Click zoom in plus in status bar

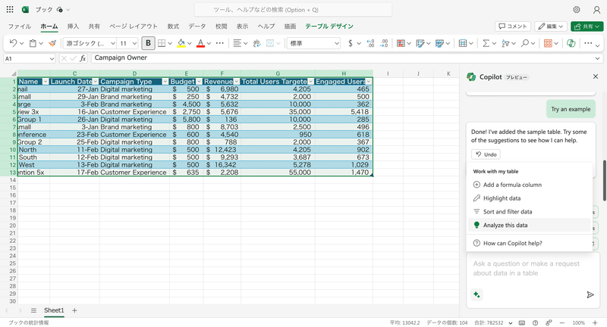coord(595,322)
